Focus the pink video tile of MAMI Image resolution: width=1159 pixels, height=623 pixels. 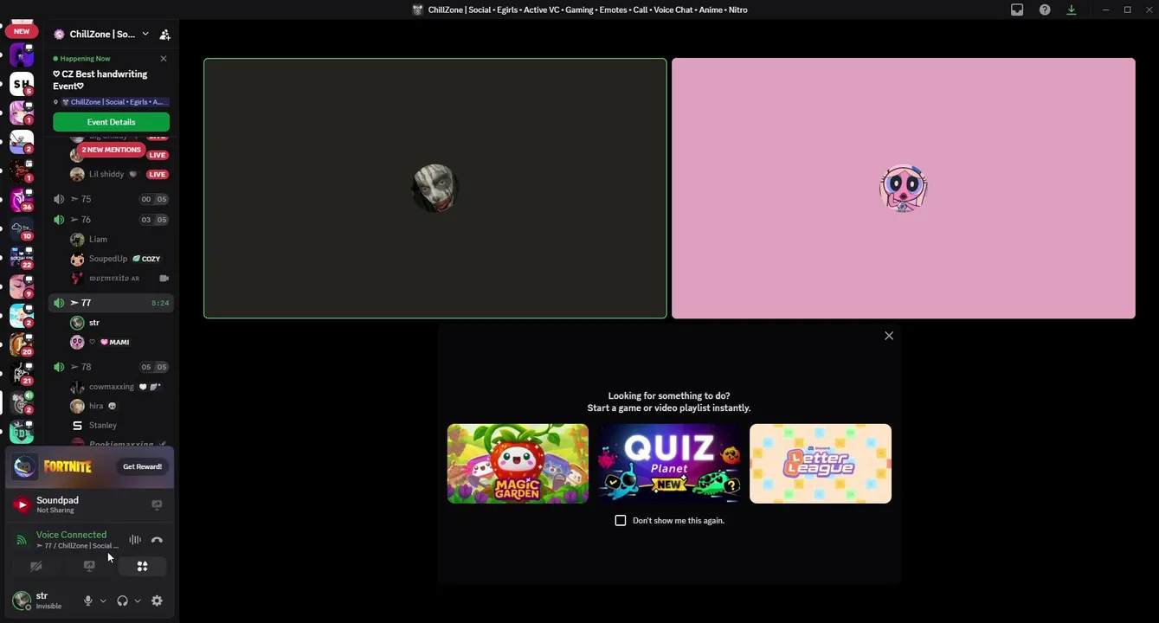904,188
